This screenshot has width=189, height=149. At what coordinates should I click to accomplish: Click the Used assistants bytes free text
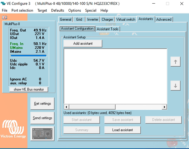click(x=98, y=113)
